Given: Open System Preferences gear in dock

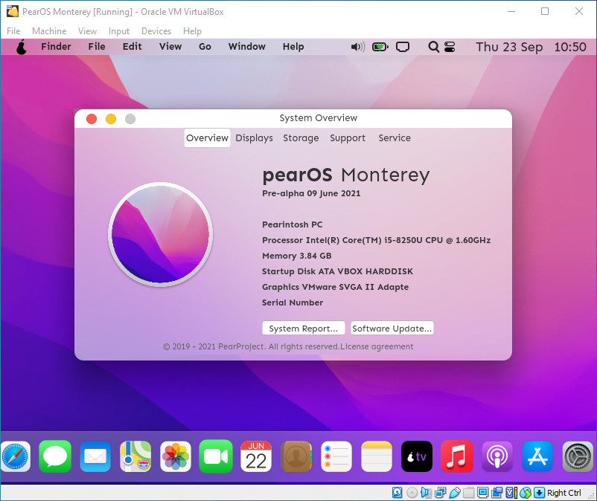Looking at the screenshot, I should tap(578, 456).
